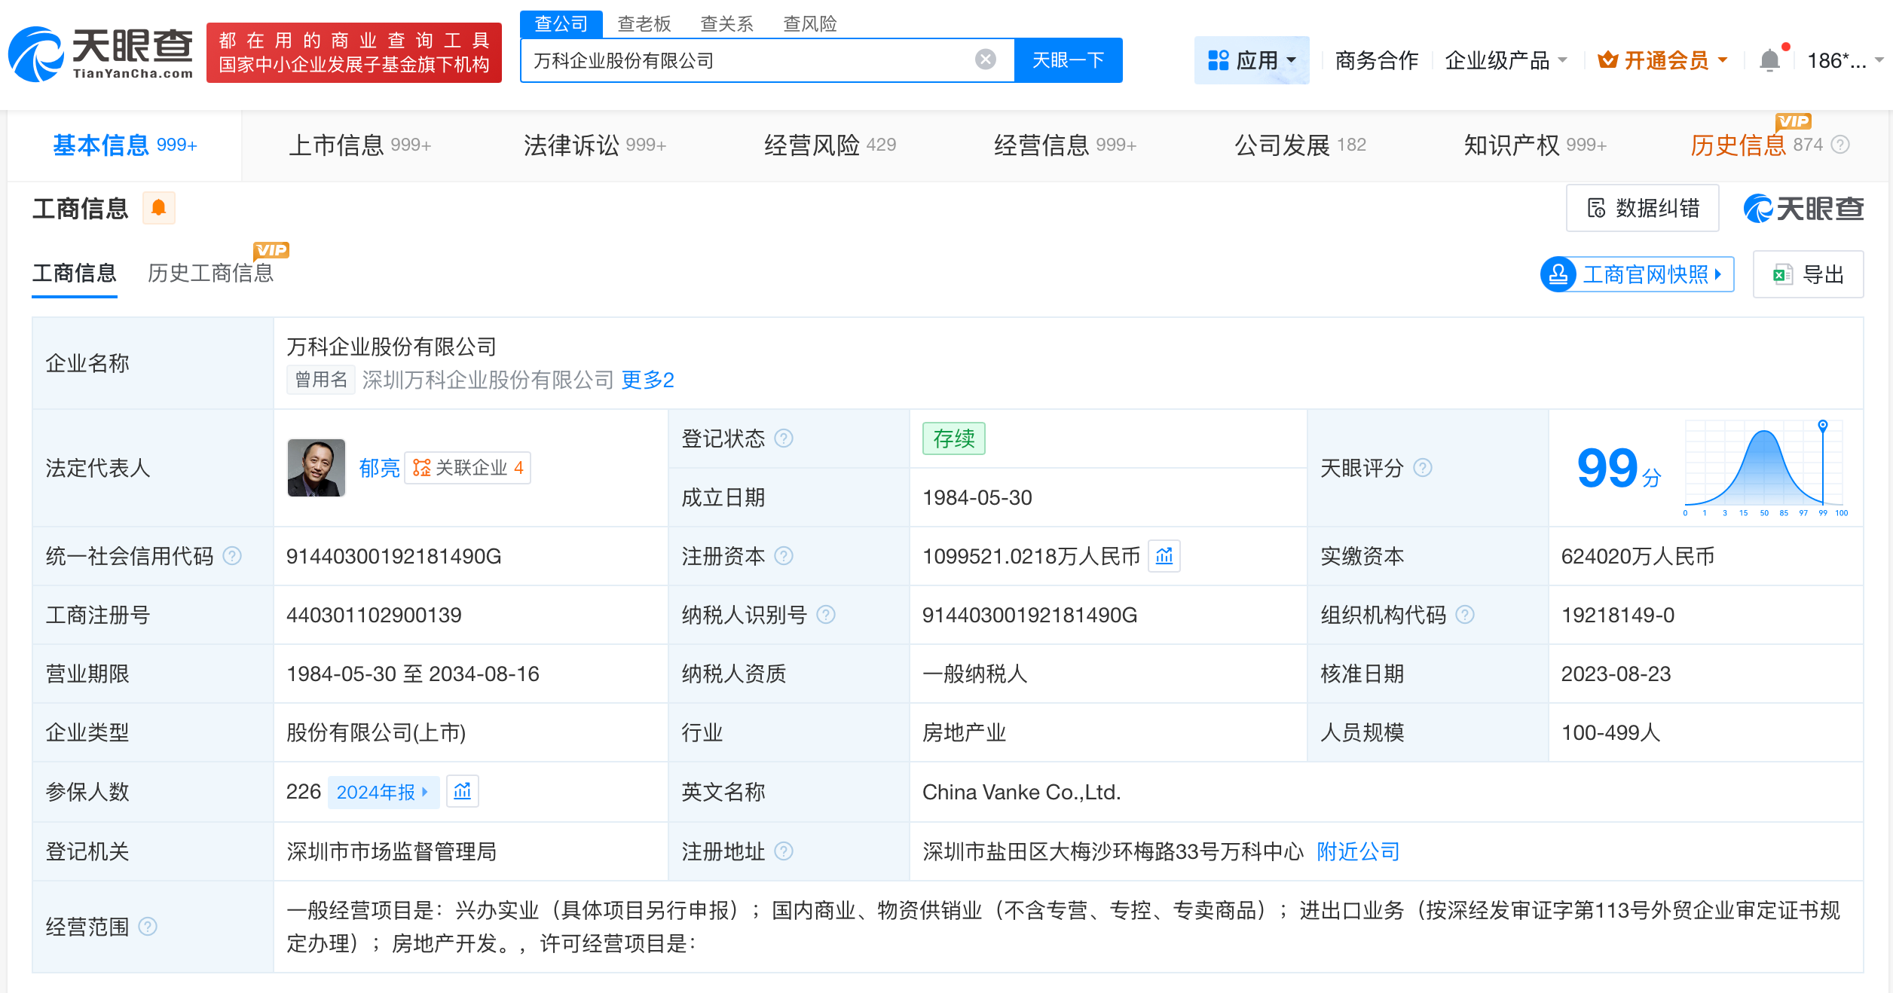This screenshot has height=993, width=1893.
Task: Click the chart icon next to 参保人数
Action: [x=463, y=792]
